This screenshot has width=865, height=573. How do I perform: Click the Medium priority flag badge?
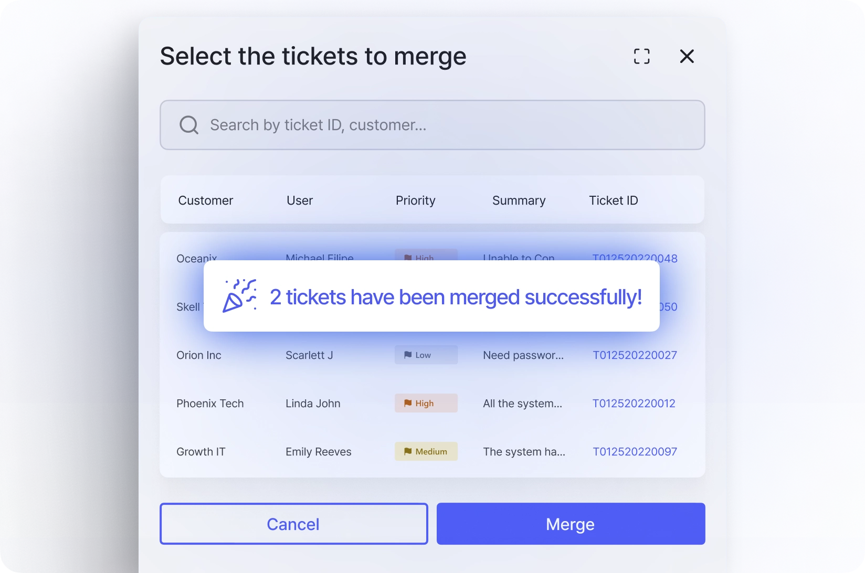[426, 452]
